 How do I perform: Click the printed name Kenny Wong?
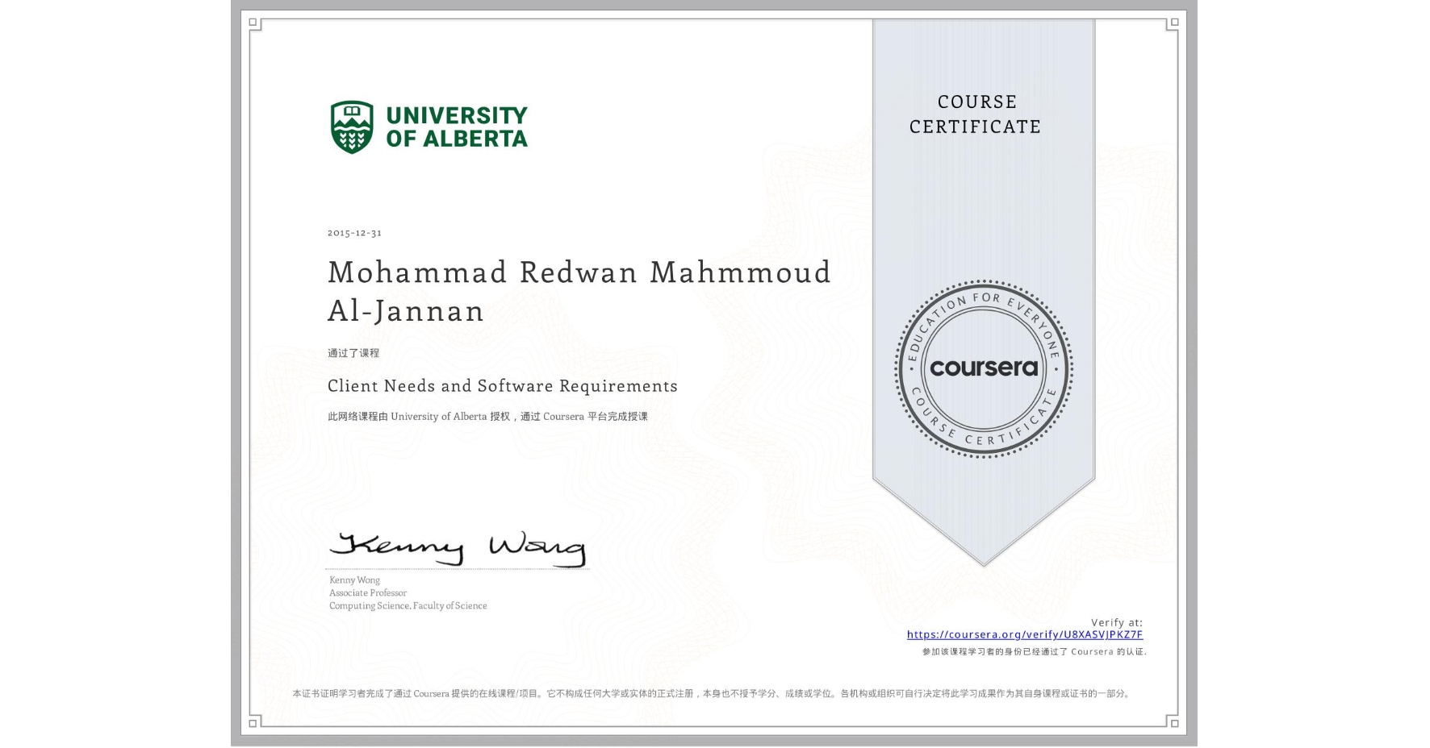(354, 580)
